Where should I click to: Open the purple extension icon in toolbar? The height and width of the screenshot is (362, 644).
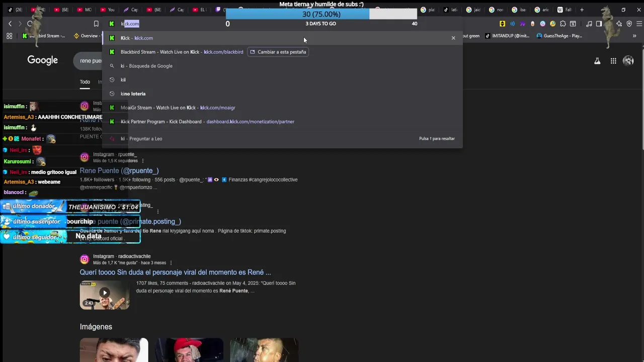pos(522,24)
